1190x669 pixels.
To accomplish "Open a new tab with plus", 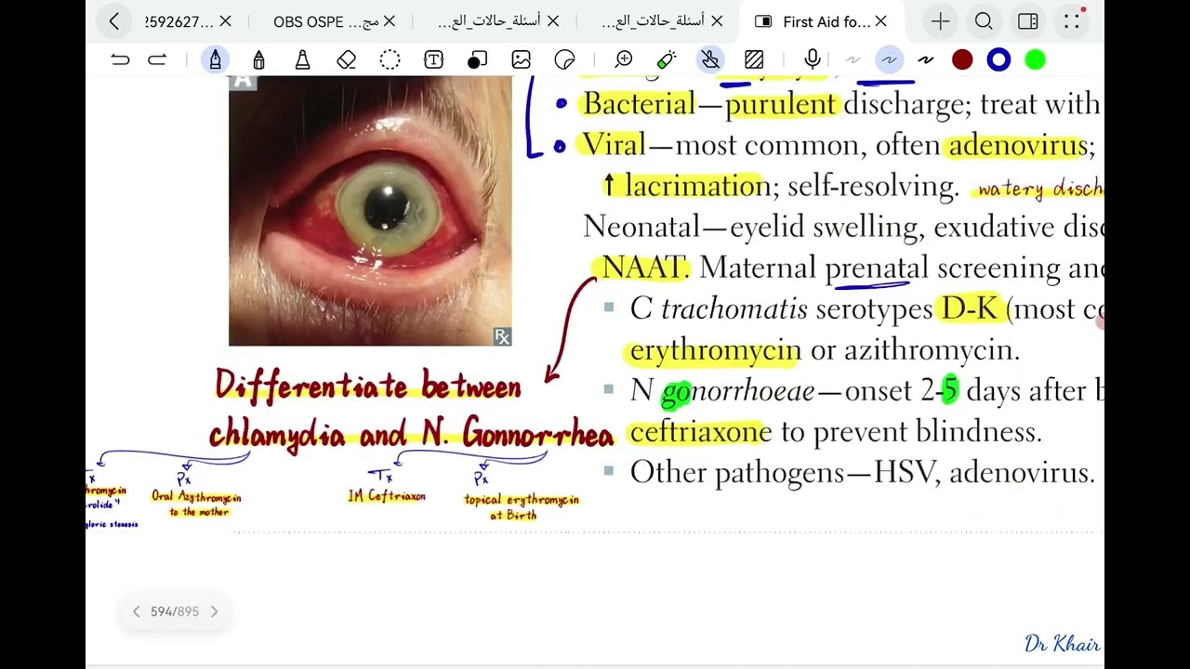I will click(940, 21).
